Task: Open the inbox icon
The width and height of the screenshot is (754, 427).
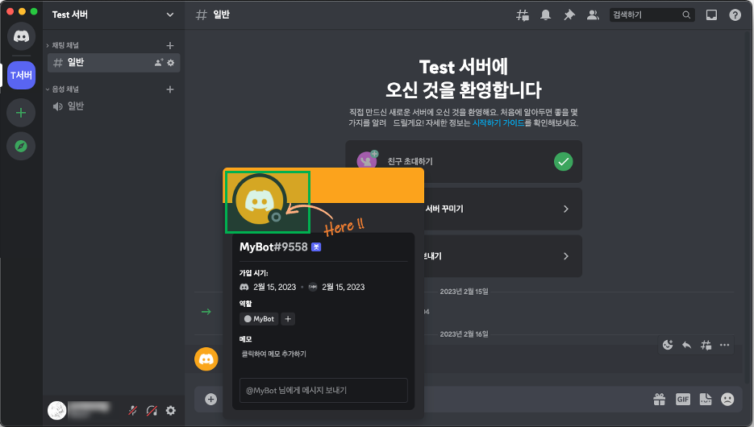Action: pos(711,15)
